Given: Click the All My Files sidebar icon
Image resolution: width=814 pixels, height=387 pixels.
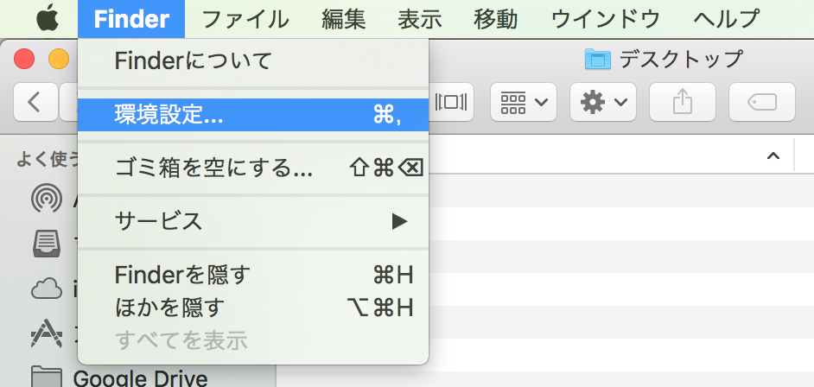Looking at the screenshot, I should [47, 244].
